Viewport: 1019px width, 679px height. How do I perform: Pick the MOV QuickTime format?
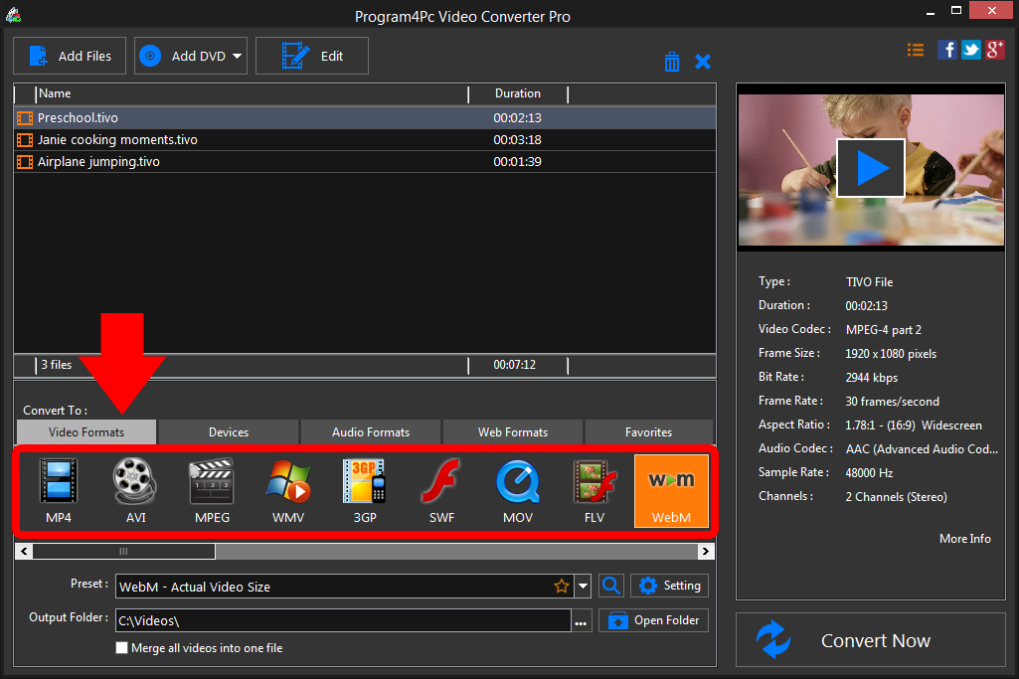coord(518,490)
